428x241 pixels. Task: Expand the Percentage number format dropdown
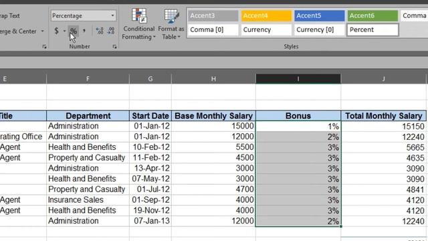112,15
